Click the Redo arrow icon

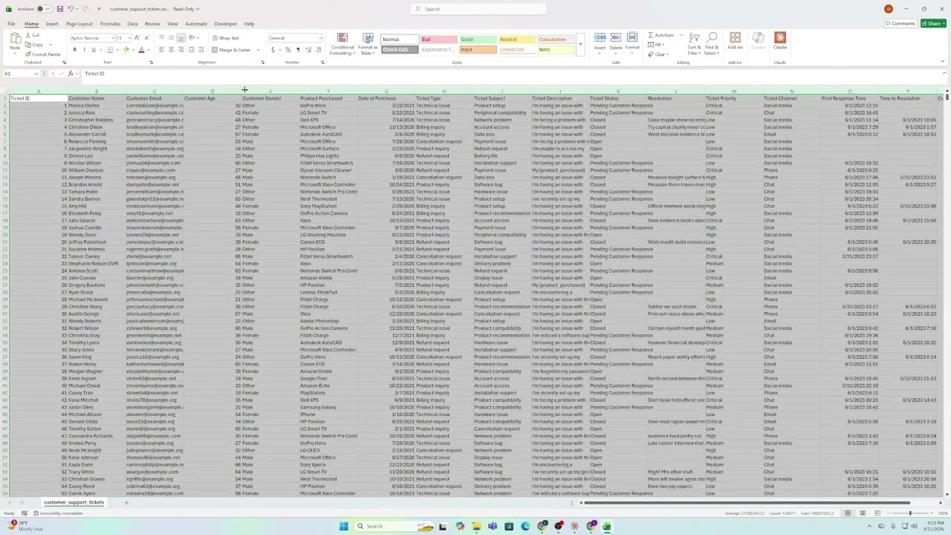[x=85, y=9]
